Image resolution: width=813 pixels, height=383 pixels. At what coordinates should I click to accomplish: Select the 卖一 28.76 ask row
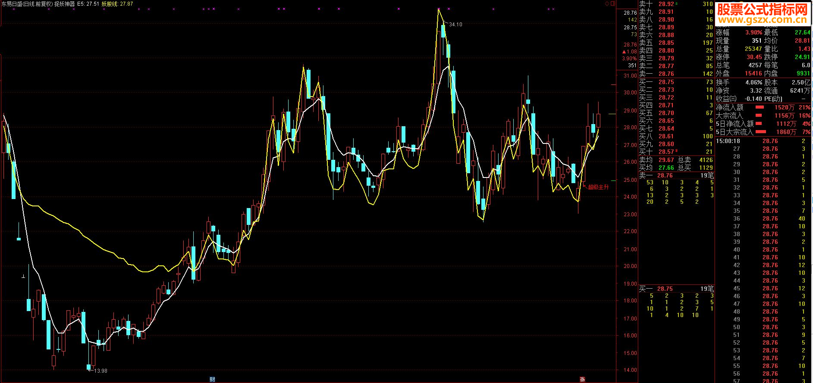pyautogui.click(x=676, y=74)
